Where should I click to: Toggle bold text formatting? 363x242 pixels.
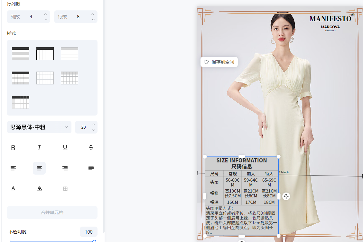pyautogui.click(x=13, y=148)
